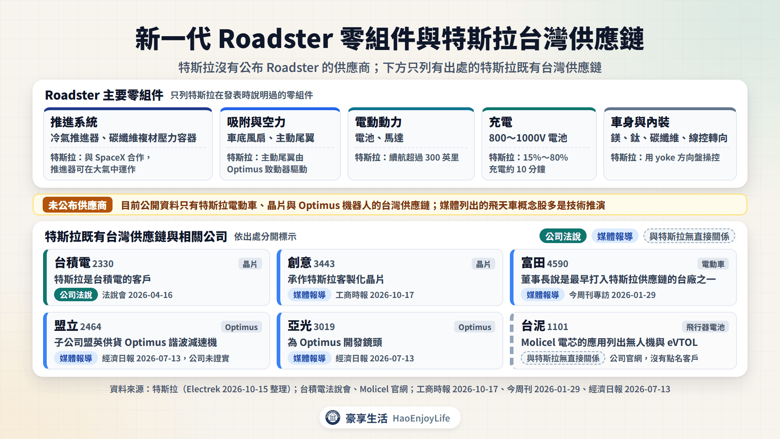
Task: Select the 電動動力 component card
Action: pos(411,144)
